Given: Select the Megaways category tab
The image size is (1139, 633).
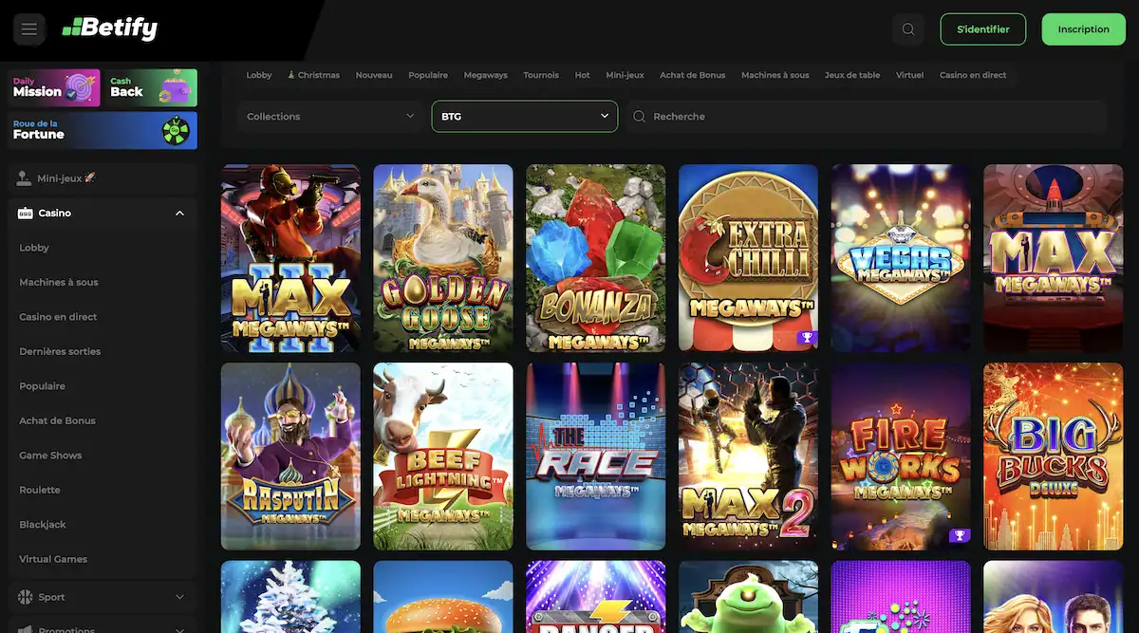Looking at the screenshot, I should (486, 75).
